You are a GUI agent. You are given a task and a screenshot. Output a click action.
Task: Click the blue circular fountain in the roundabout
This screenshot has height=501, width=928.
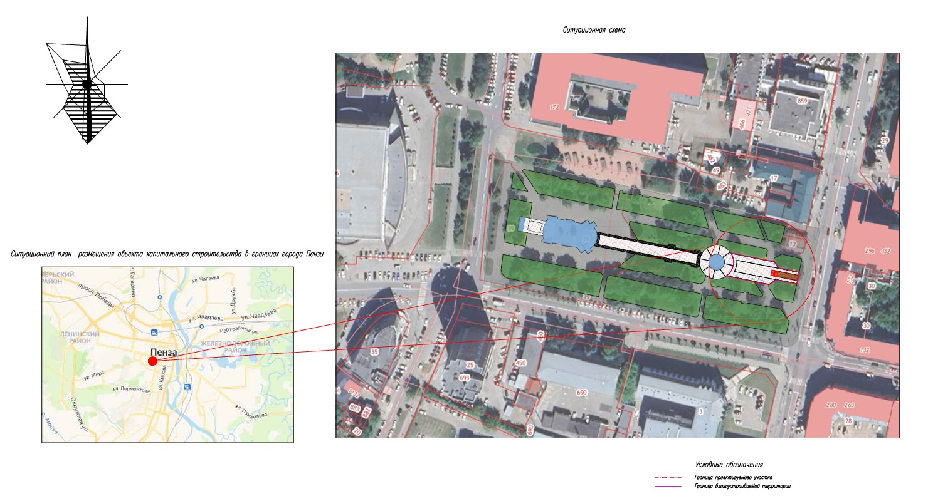(715, 263)
